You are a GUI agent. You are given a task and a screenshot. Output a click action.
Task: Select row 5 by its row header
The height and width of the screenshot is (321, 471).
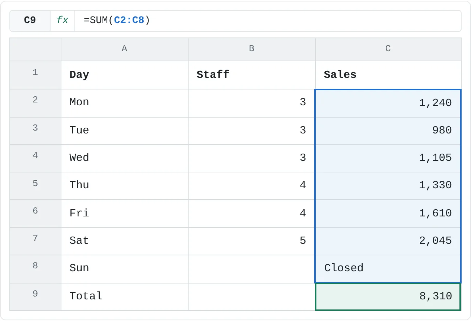[x=35, y=186]
